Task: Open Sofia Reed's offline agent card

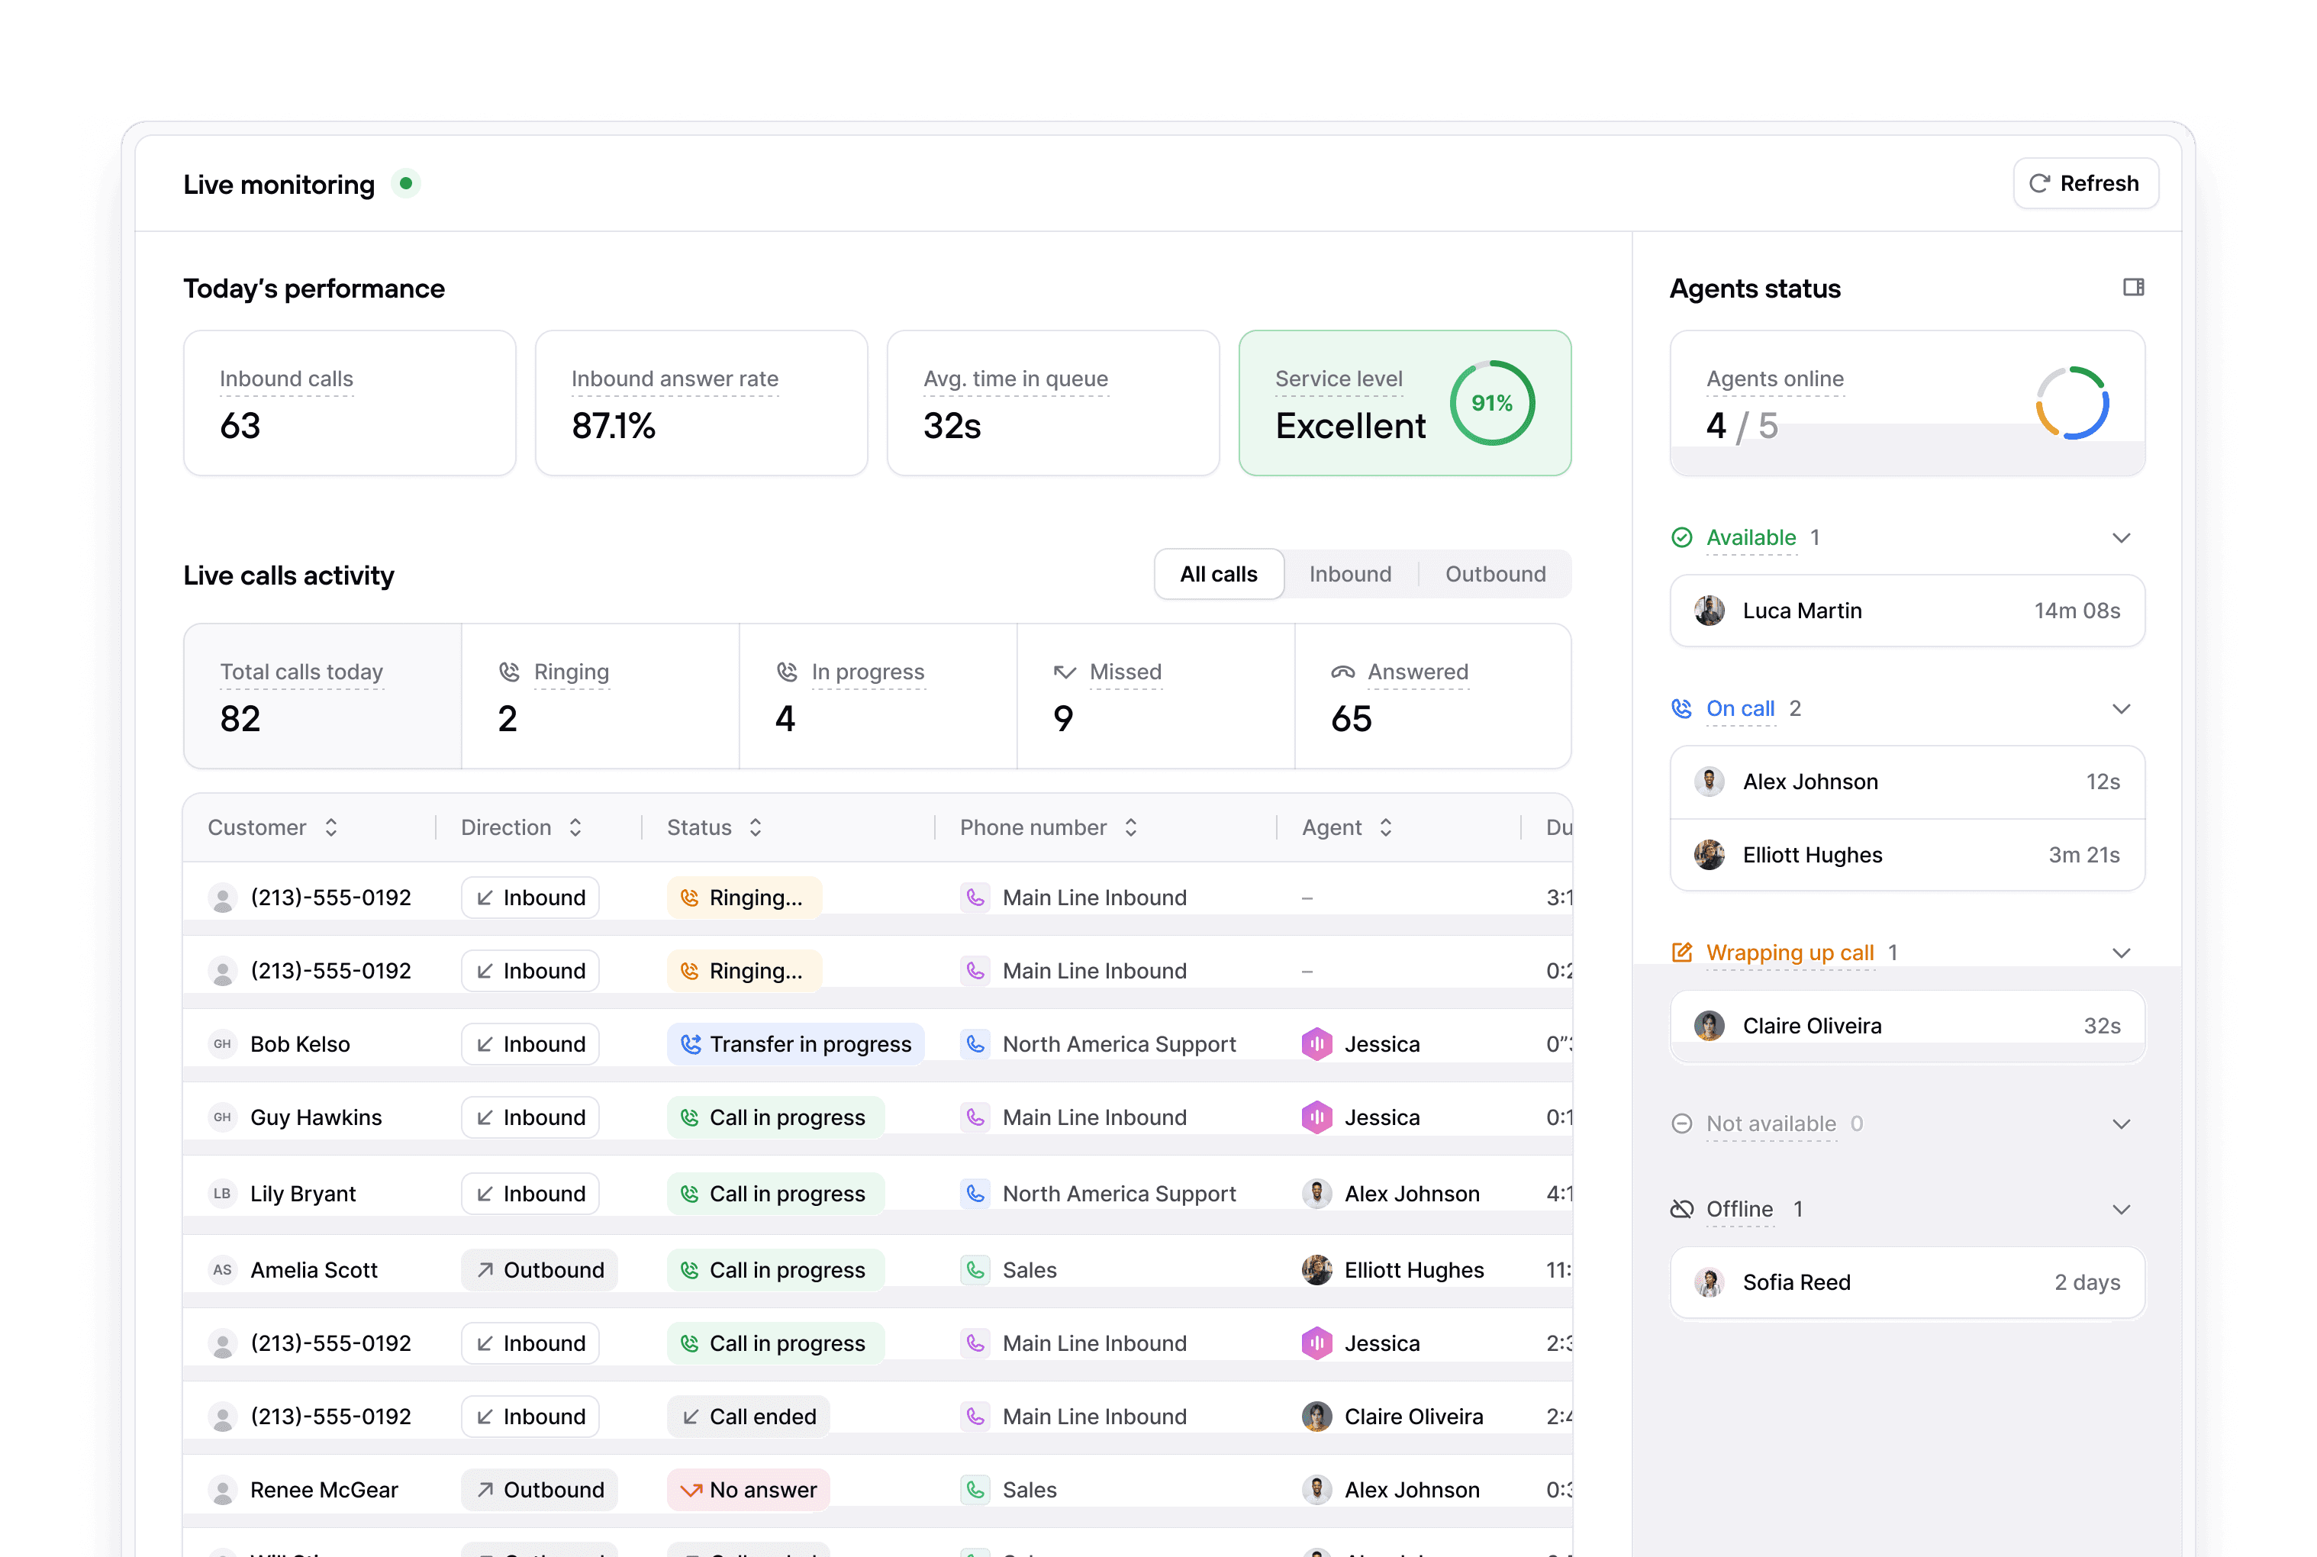Action: coord(1906,1282)
